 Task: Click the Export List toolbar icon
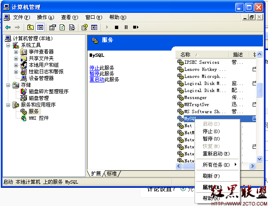[x=72, y=27]
